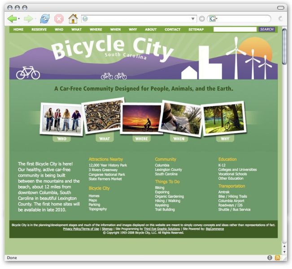The height and width of the screenshot is (269, 292).
Task: Open 3 Rivers Greenway link
Action: point(103,170)
